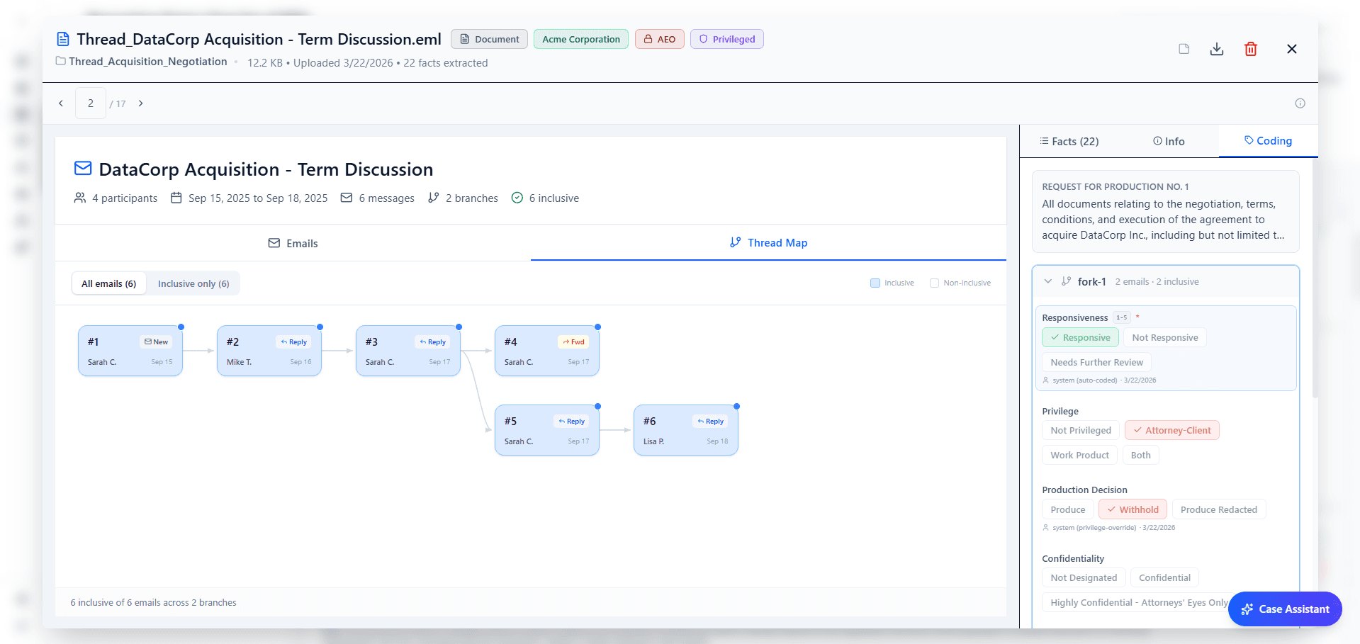Click the branch icon next to fork-1
Viewport: 1360px width, 644px height.
pyautogui.click(x=1066, y=281)
